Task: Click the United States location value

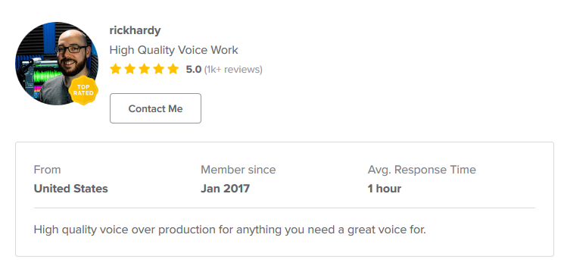Action: [71, 189]
